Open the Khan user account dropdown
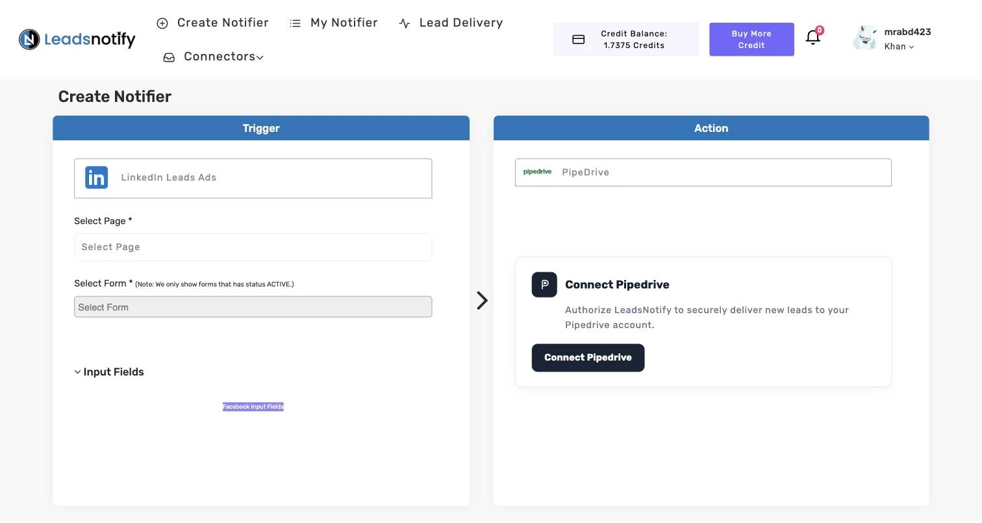This screenshot has height=523, width=982. point(899,46)
